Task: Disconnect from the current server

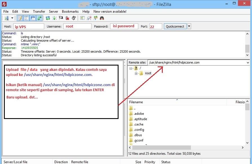Action: click(67, 18)
